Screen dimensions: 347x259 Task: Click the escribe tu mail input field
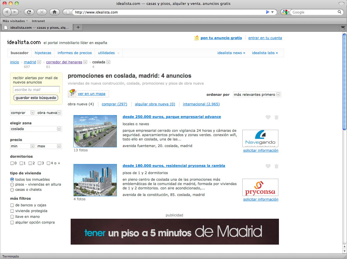pyautogui.click(x=36, y=89)
